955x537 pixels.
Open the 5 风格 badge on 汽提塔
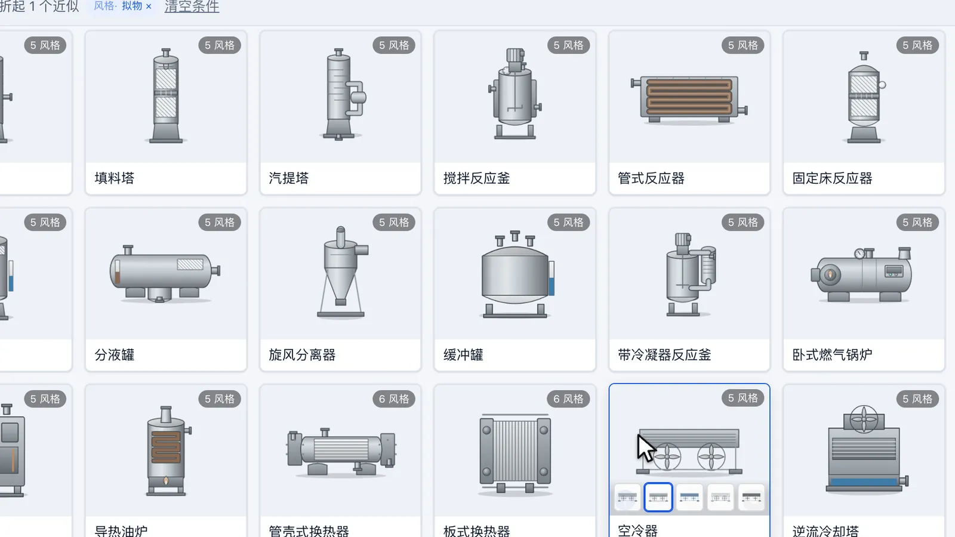click(394, 45)
